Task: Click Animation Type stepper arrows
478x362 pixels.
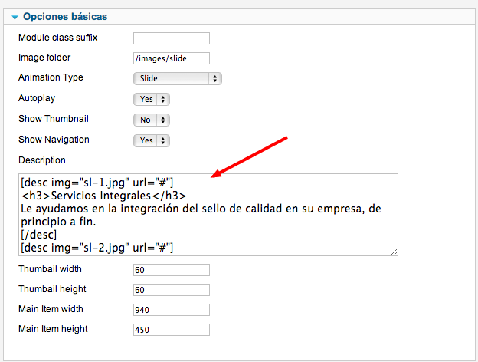Action: (215, 78)
